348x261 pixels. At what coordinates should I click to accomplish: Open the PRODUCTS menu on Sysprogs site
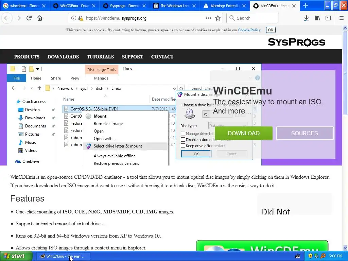[27, 57]
